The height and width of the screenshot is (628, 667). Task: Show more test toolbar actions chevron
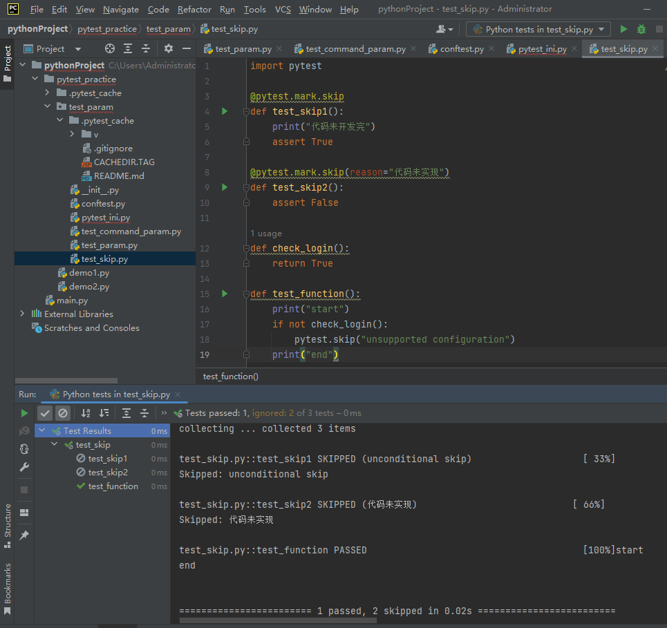164,413
